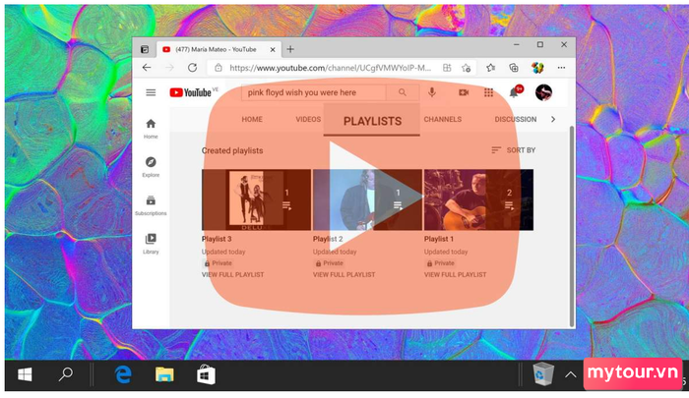Image resolution: width=689 pixels, height=398 pixels.
Task: Switch to the VIDEOS tab
Action: 308,119
